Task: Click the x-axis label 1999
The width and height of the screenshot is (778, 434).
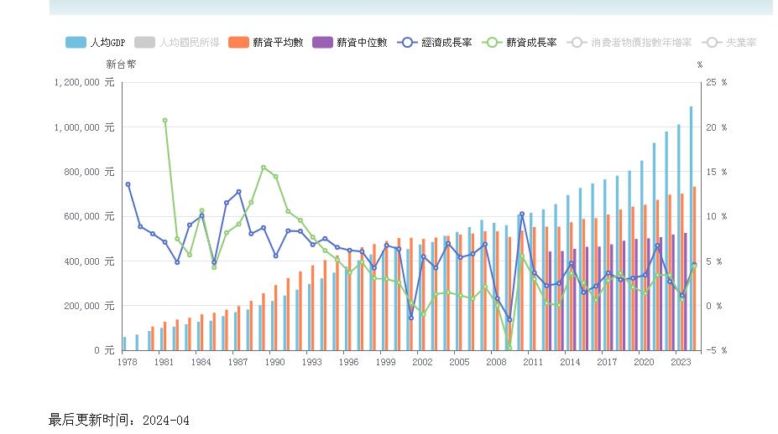Action: click(x=385, y=362)
